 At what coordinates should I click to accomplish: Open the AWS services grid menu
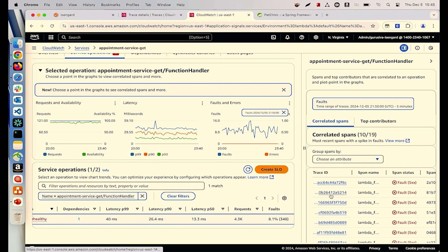pos(51,37)
